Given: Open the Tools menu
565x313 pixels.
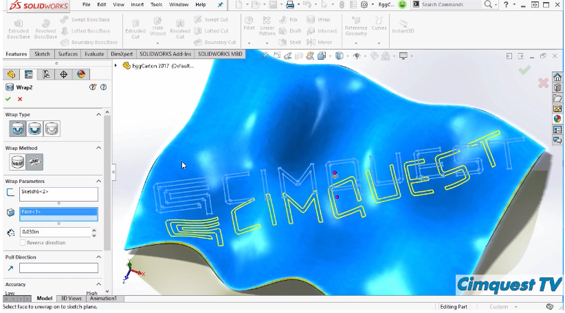Looking at the screenshot, I should [157, 5].
